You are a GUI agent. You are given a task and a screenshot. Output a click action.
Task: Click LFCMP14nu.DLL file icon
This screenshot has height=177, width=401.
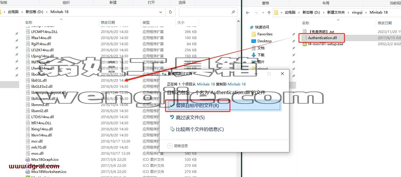(28, 32)
